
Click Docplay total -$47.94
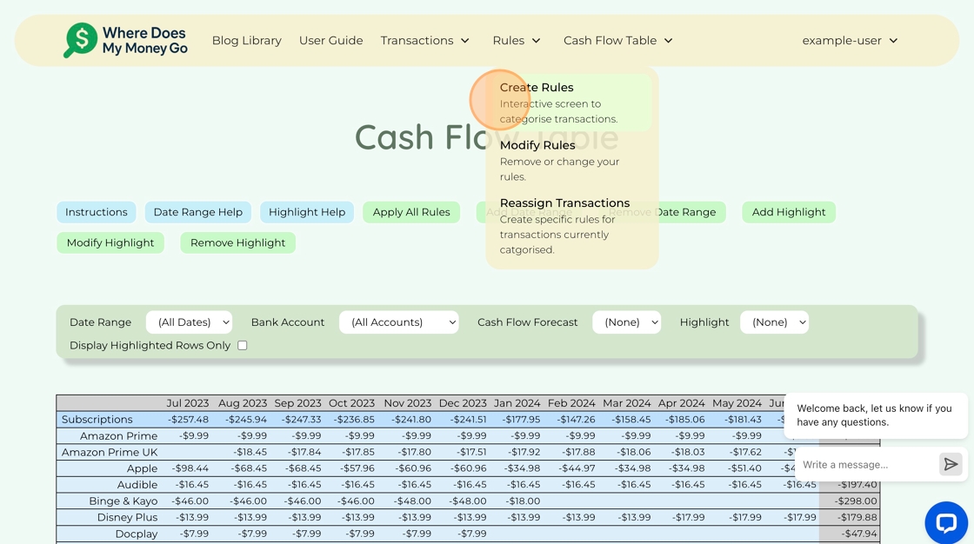(859, 534)
